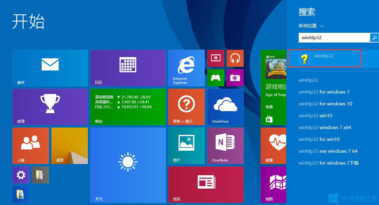This screenshot has width=379, height=205.
Task: Select the highlighted winhlp32 search result
Action: pyautogui.click(x=324, y=58)
